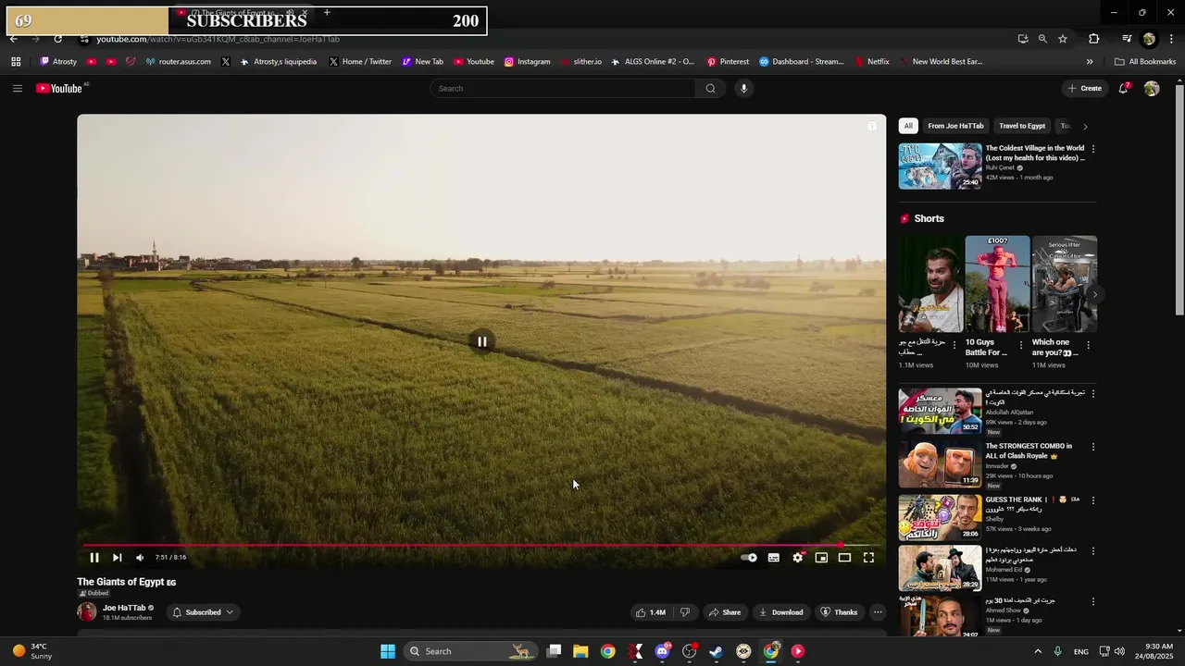Open the Which one are you short
Image resolution: width=1185 pixels, height=666 pixels.
coord(1065,284)
